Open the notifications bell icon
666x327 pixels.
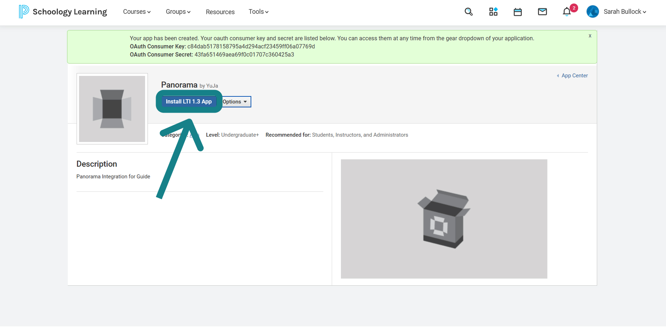pos(566,12)
